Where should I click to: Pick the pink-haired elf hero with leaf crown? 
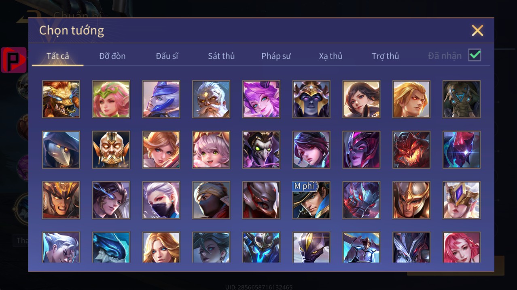tap(111, 99)
